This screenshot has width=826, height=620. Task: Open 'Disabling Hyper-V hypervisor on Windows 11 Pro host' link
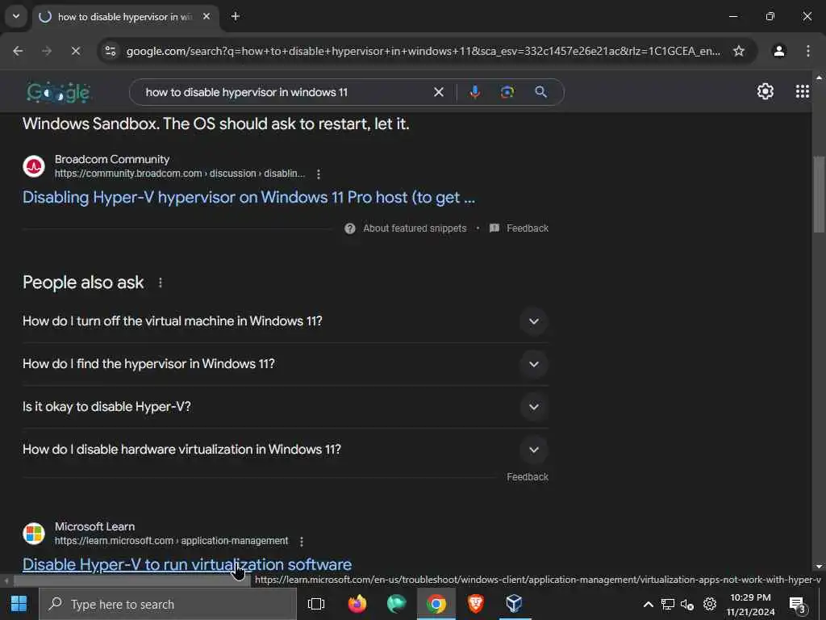point(248,197)
